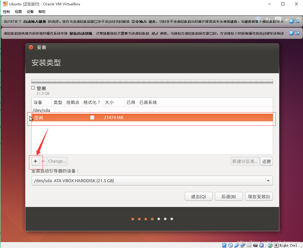Click the 格式化? column header
This screenshot has height=248, width=303.
[92, 102]
